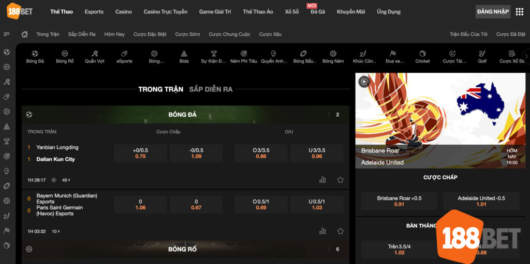Screen dimensions: 530x264
Task: Bet +0/0.5 handicap at 0.75 odds
Action: pos(140,153)
